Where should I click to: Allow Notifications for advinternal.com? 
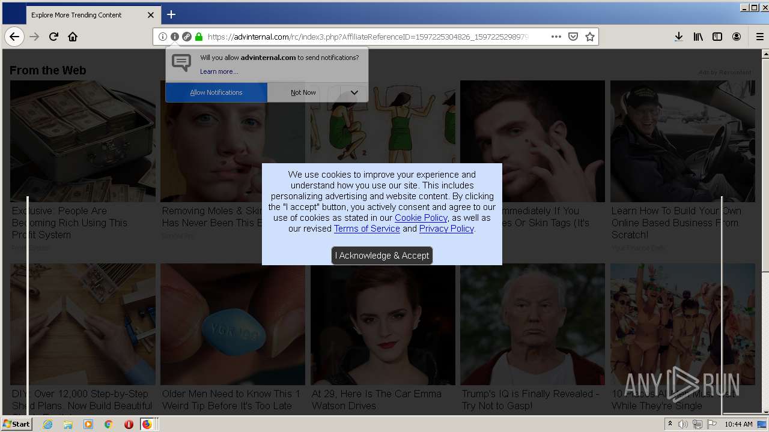pos(216,92)
